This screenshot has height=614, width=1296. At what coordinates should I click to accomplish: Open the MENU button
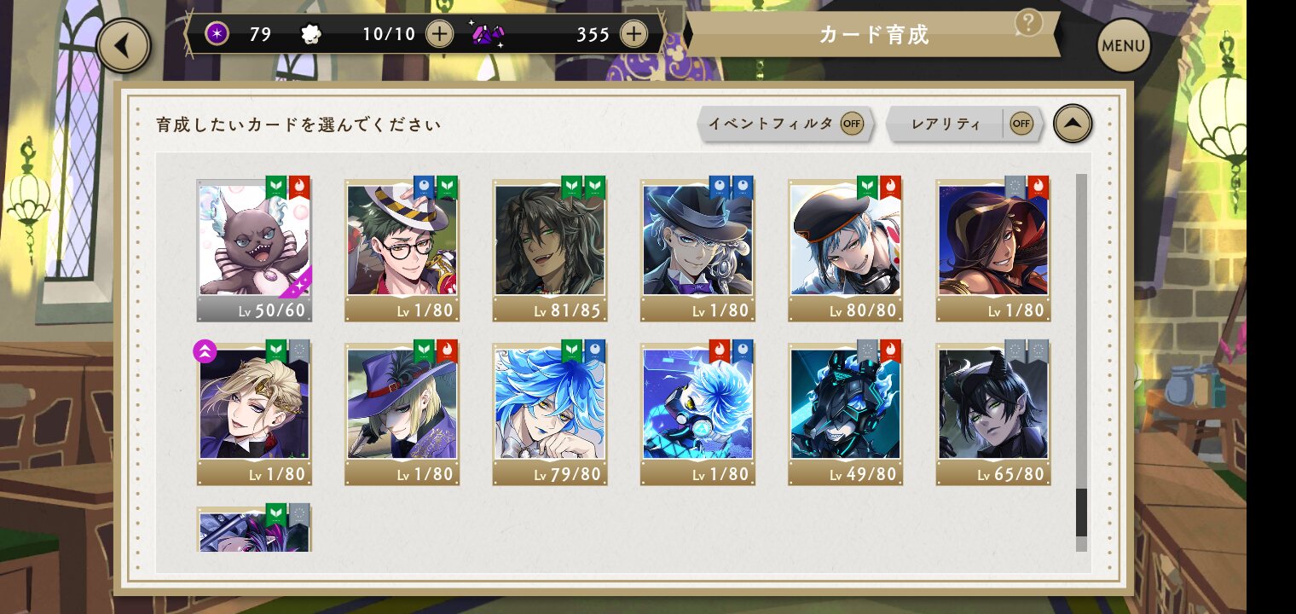tap(1124, 45)
